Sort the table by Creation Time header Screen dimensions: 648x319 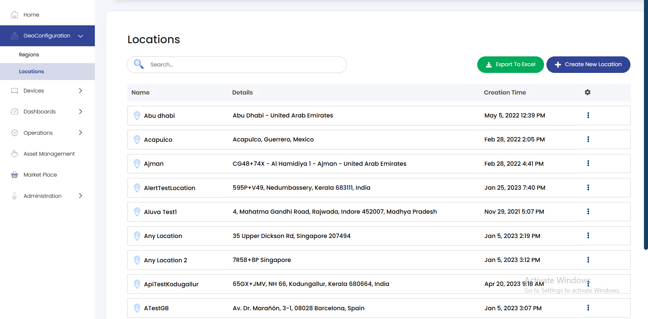(x=505, y=92)
